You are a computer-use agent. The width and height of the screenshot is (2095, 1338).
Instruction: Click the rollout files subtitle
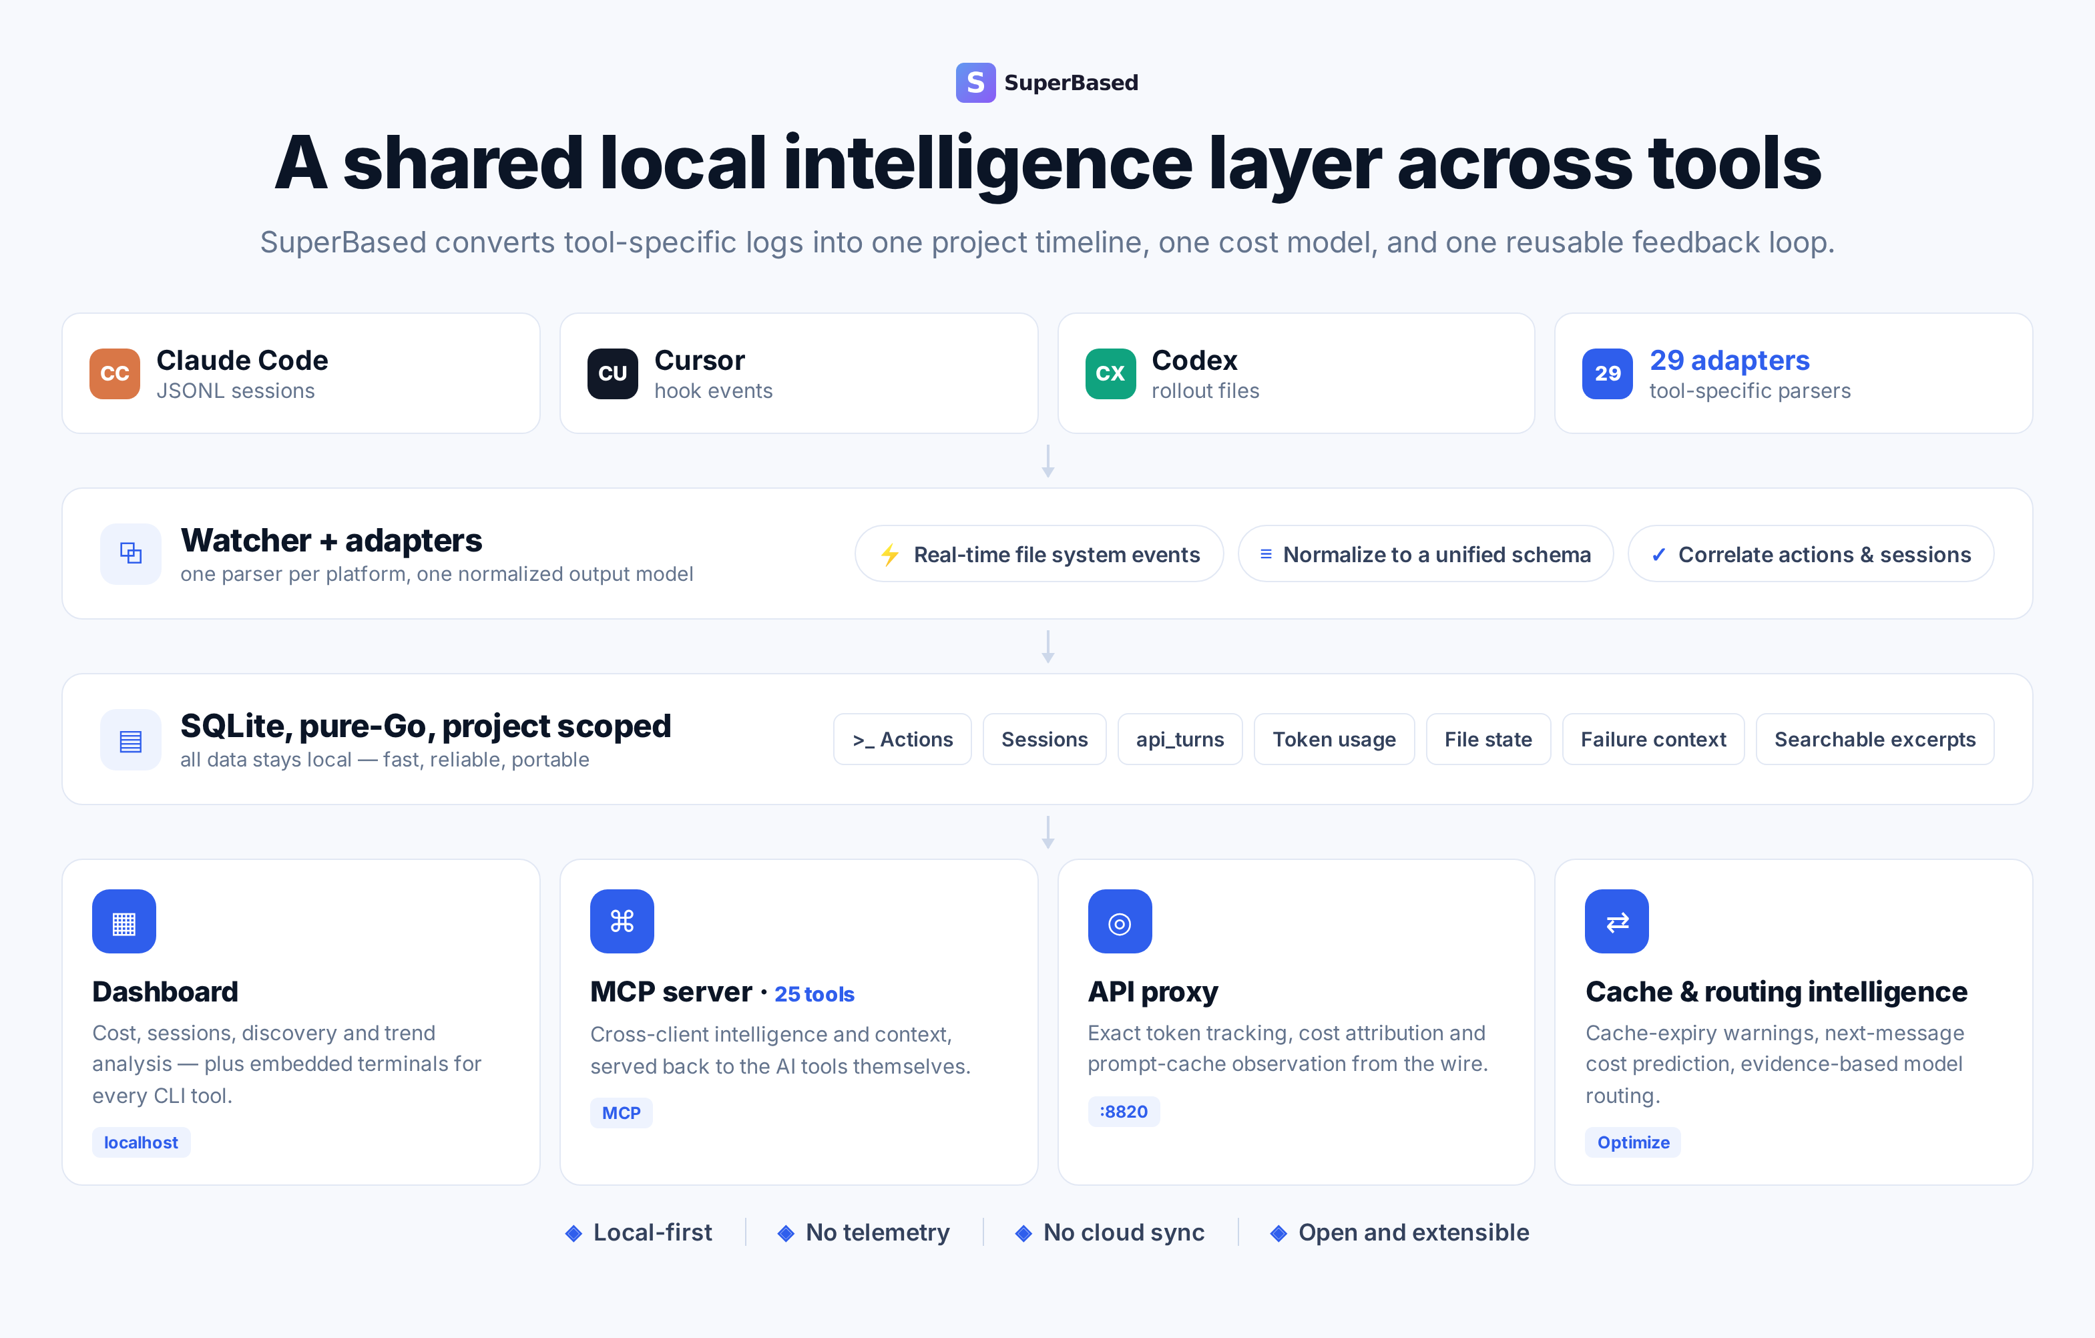tap(1205, 391)
